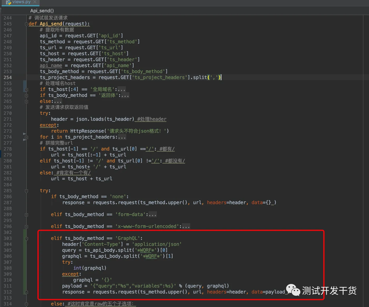369x307 pixels.
Task: Click the fold end marker on line 312
Action: tap(26, 292)
